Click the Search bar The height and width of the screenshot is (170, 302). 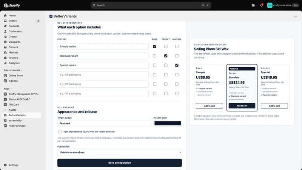click(151, 5)
